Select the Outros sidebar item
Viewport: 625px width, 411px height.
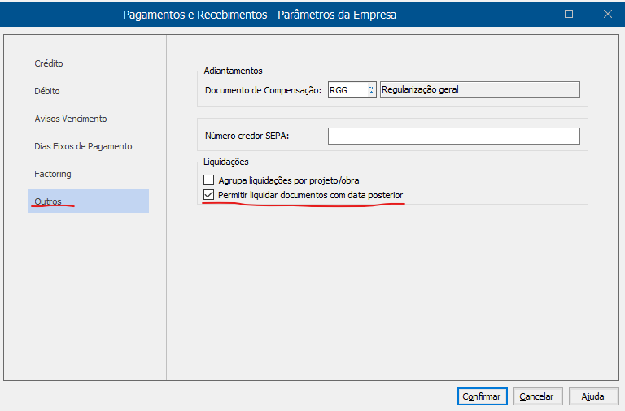pyautogui.click(x=48, y=201)
